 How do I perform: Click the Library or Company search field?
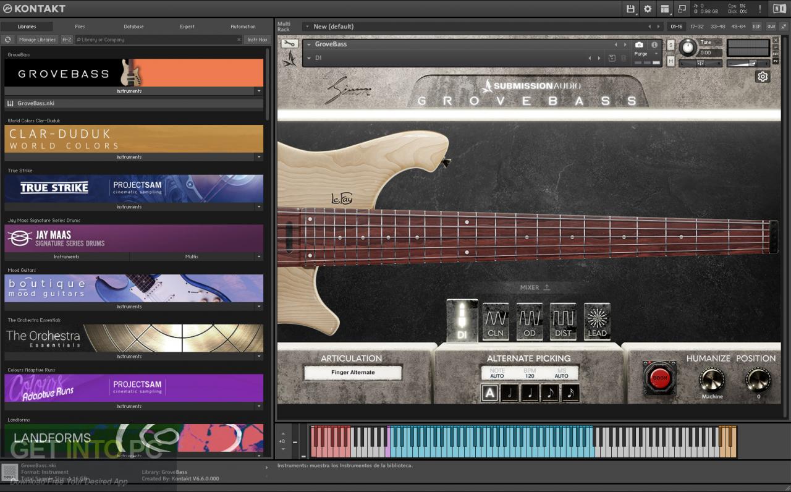tap(159, 40)
